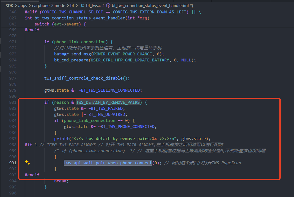
Task: Click the Chinese comment on line 972
Action: (x=108, y=48)
